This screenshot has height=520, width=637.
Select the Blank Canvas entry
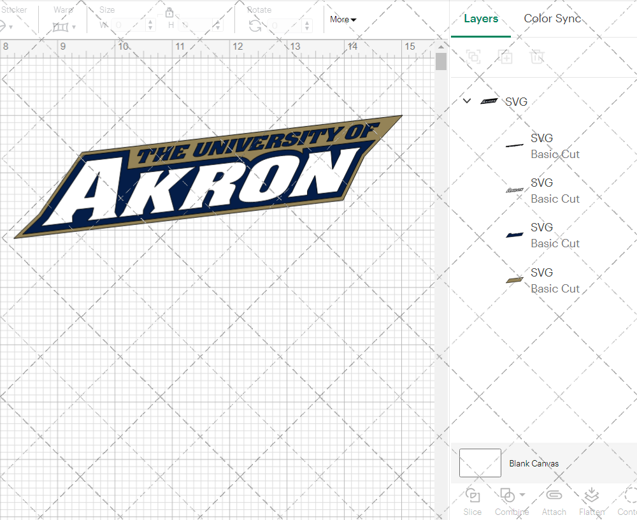coord(534,463)
